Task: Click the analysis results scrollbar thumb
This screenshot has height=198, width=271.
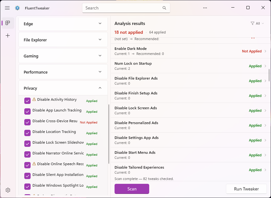Action: coord(269,75)
